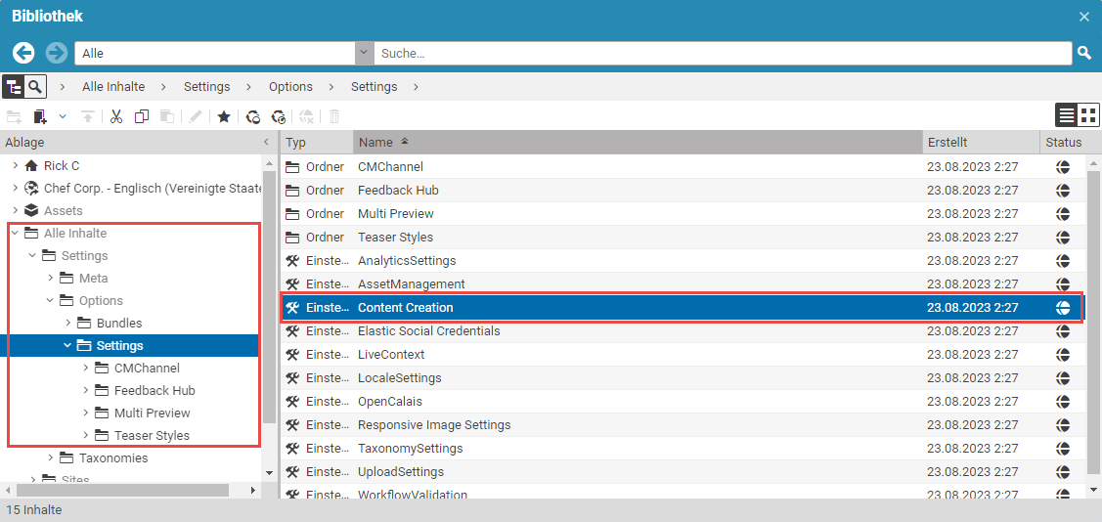Expand the Assets tree node

tap(15, 211)
